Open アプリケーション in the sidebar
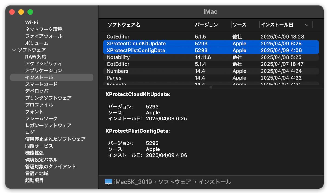This screenshot has width=329, height=194. tap(44, 71)
